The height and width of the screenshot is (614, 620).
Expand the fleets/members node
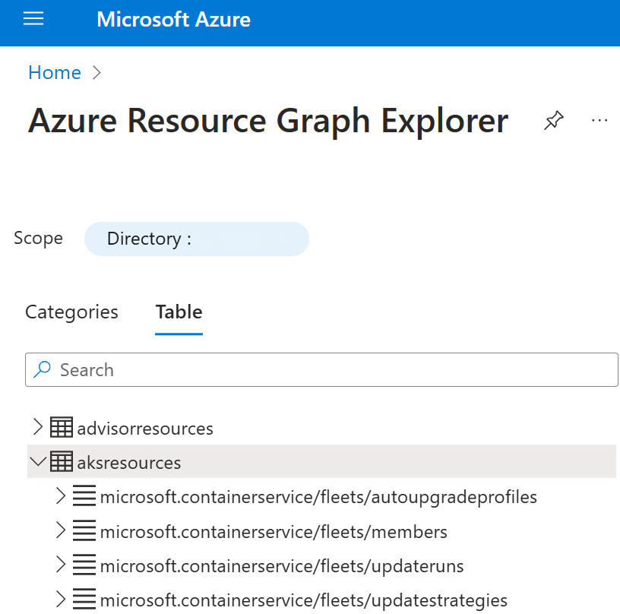[62, 531]
